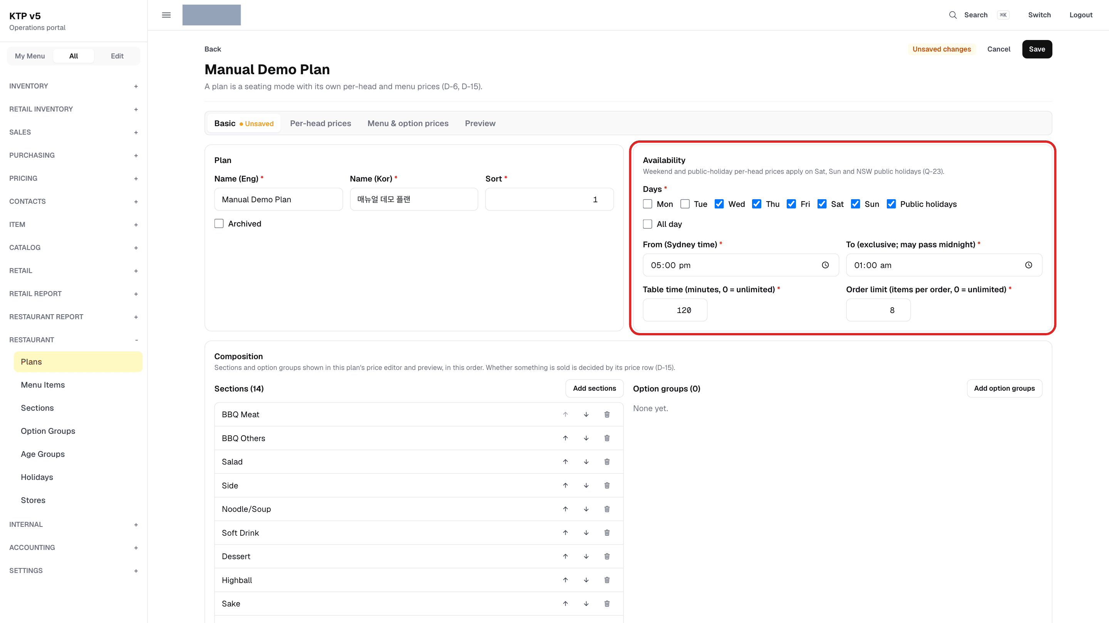Image resolution: width=1109 pixels, height=623 pixels.
Task: Move Side section up
Action: [x=565, y=485]
